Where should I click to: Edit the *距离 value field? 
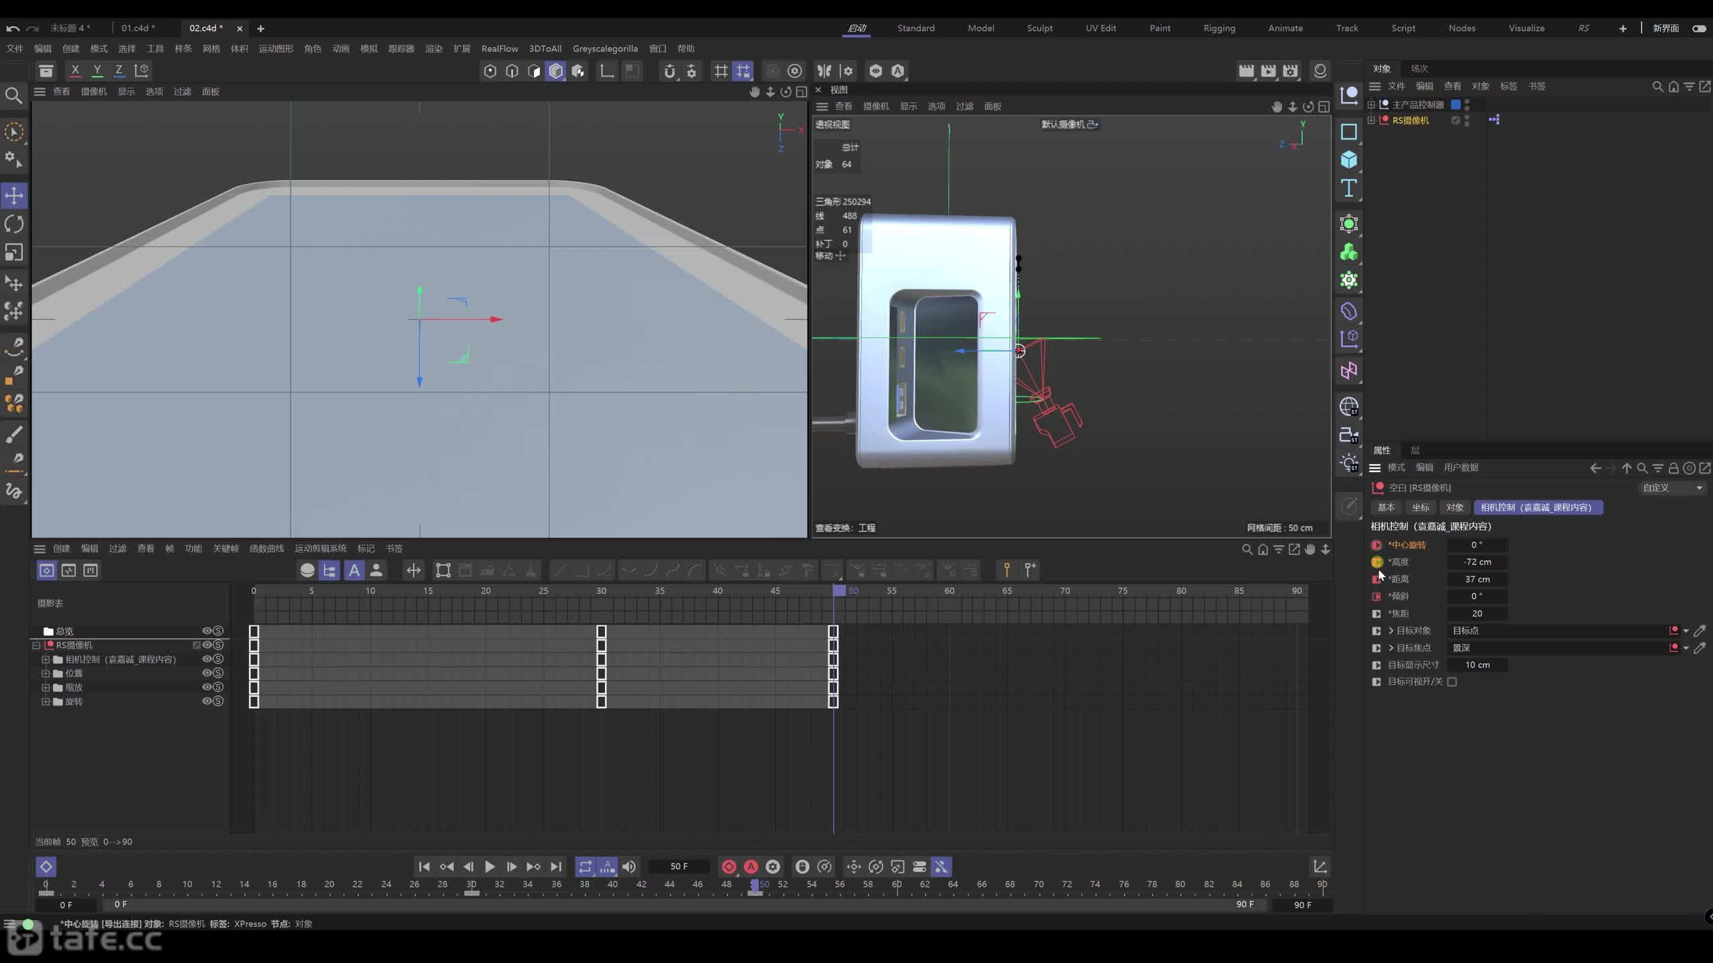pos(1477,579)
